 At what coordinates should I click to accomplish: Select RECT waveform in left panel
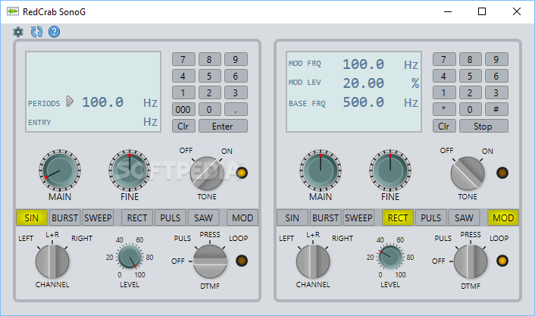click(137, 217)
